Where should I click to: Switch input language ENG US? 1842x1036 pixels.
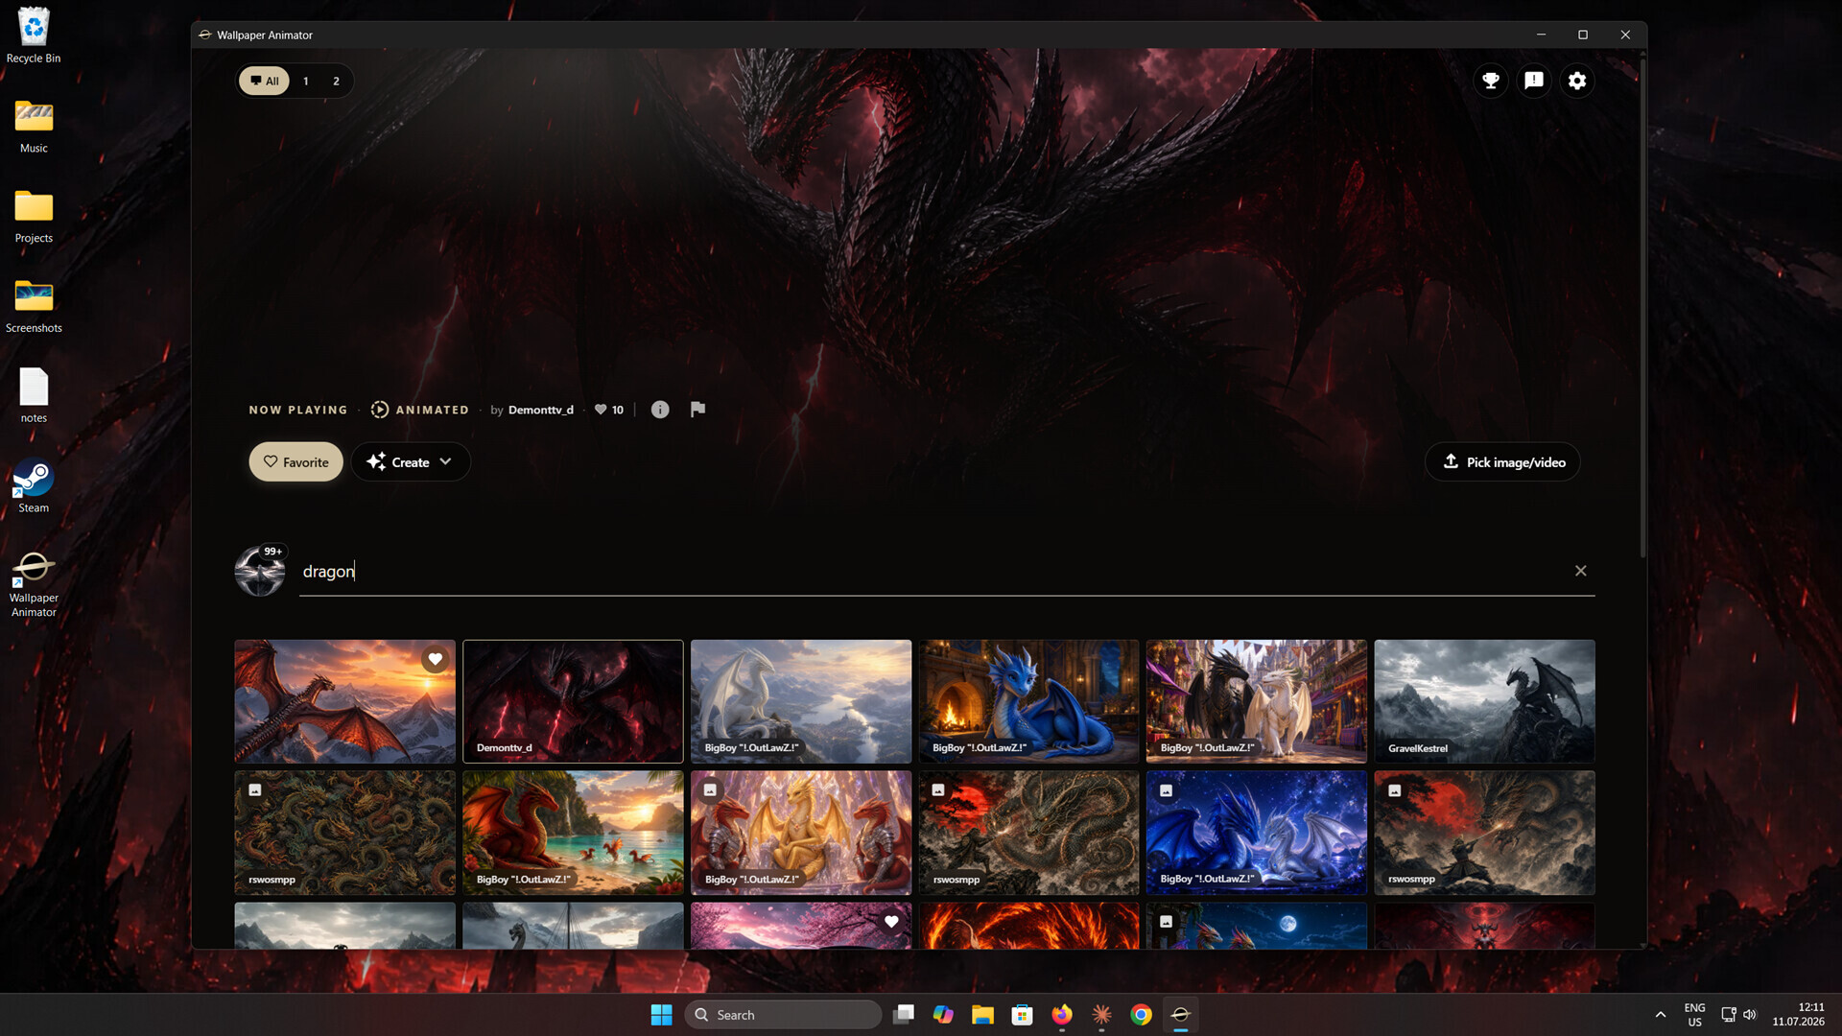[x=1695, y=1015]
